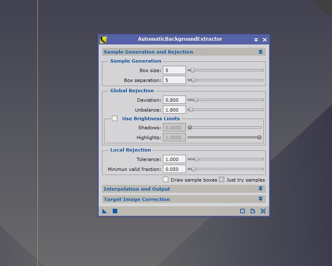Click the disabled Highlights value field

(x=174, y=138)
